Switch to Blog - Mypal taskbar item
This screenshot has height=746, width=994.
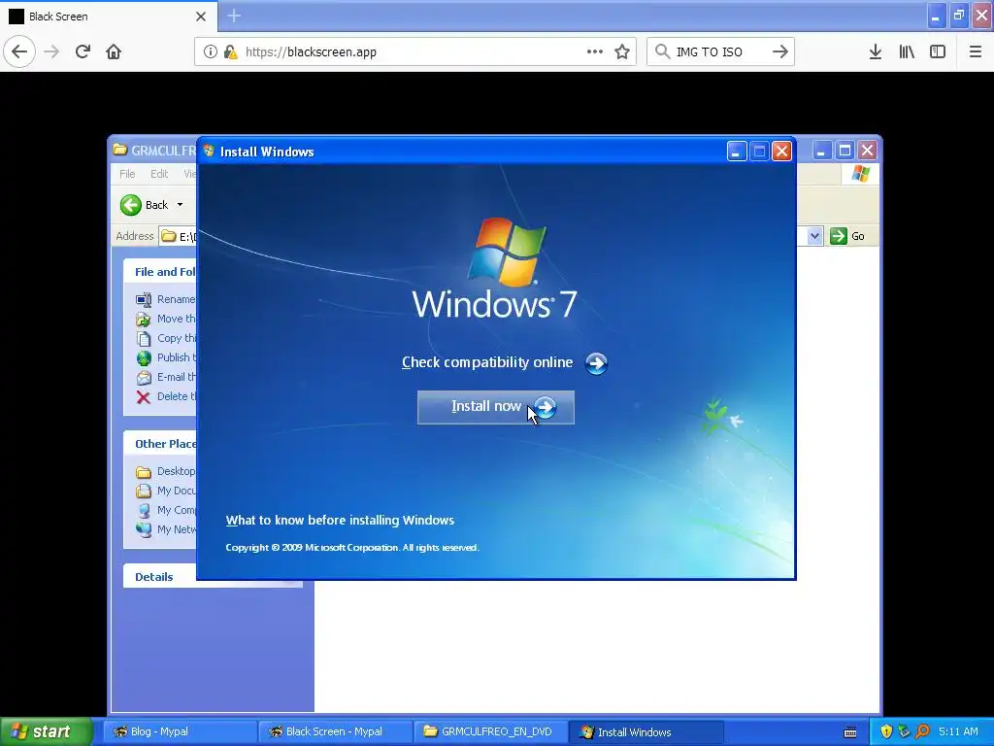tap(180, 731)
